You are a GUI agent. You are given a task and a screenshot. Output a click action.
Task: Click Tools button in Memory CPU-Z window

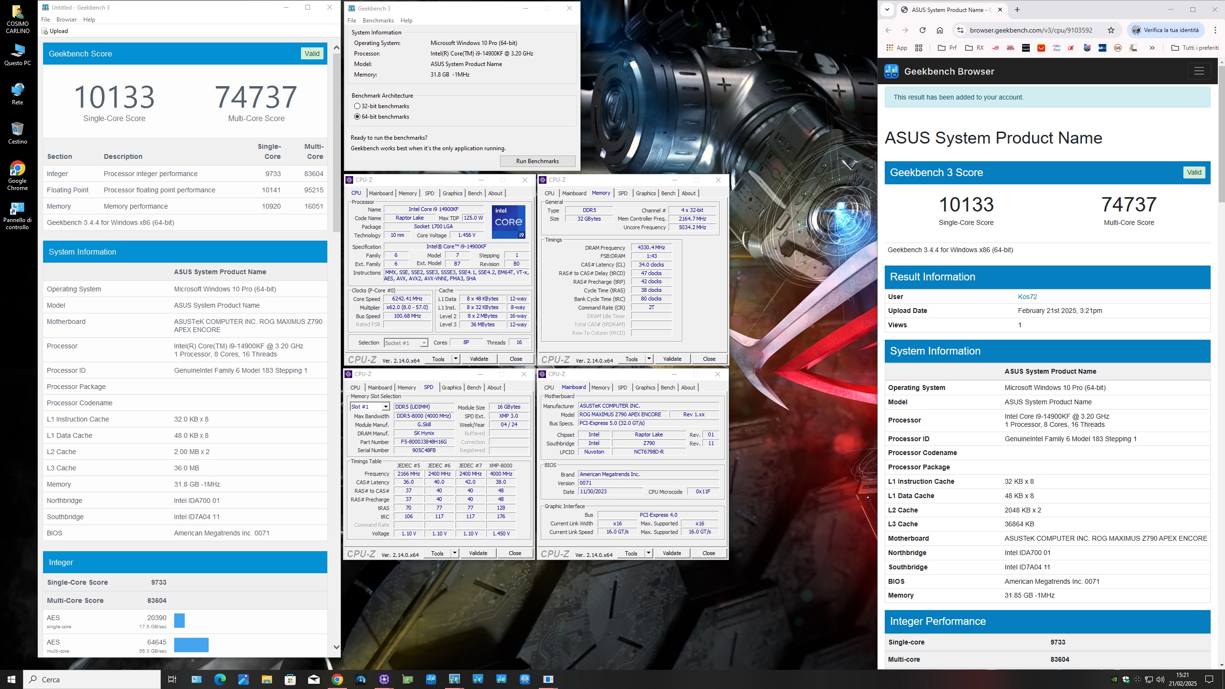coord(631,359)
